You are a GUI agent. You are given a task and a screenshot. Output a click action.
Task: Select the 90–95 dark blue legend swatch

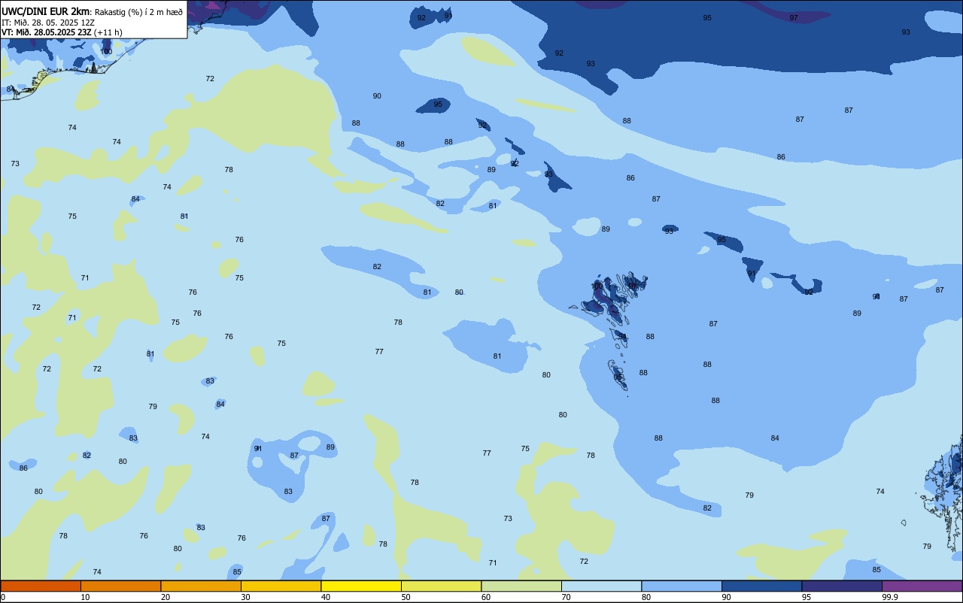(x=761, y=586)
